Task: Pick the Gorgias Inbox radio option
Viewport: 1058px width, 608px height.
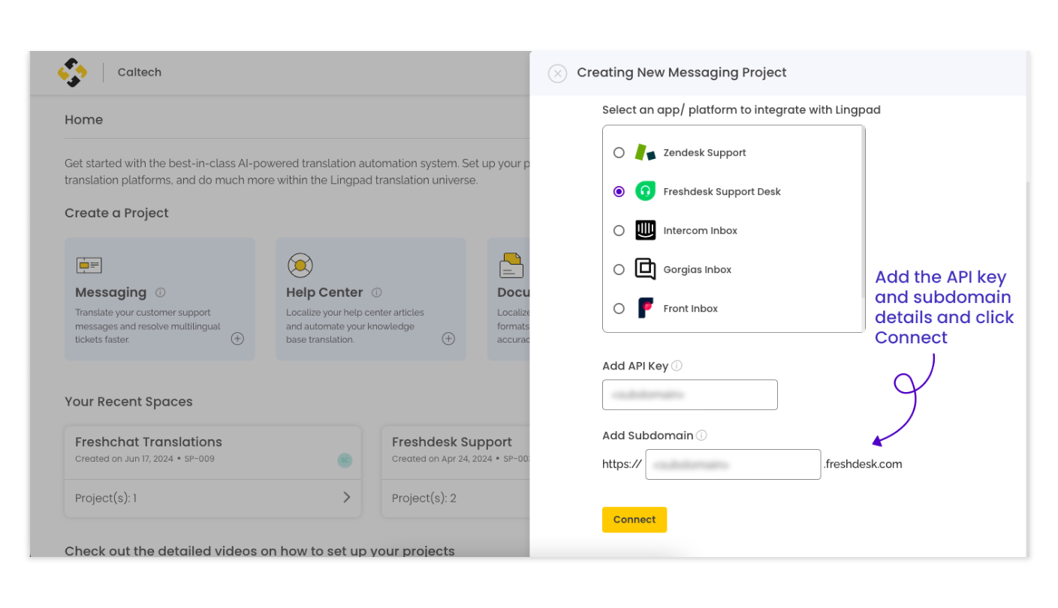Action: (x=619, y=270)
